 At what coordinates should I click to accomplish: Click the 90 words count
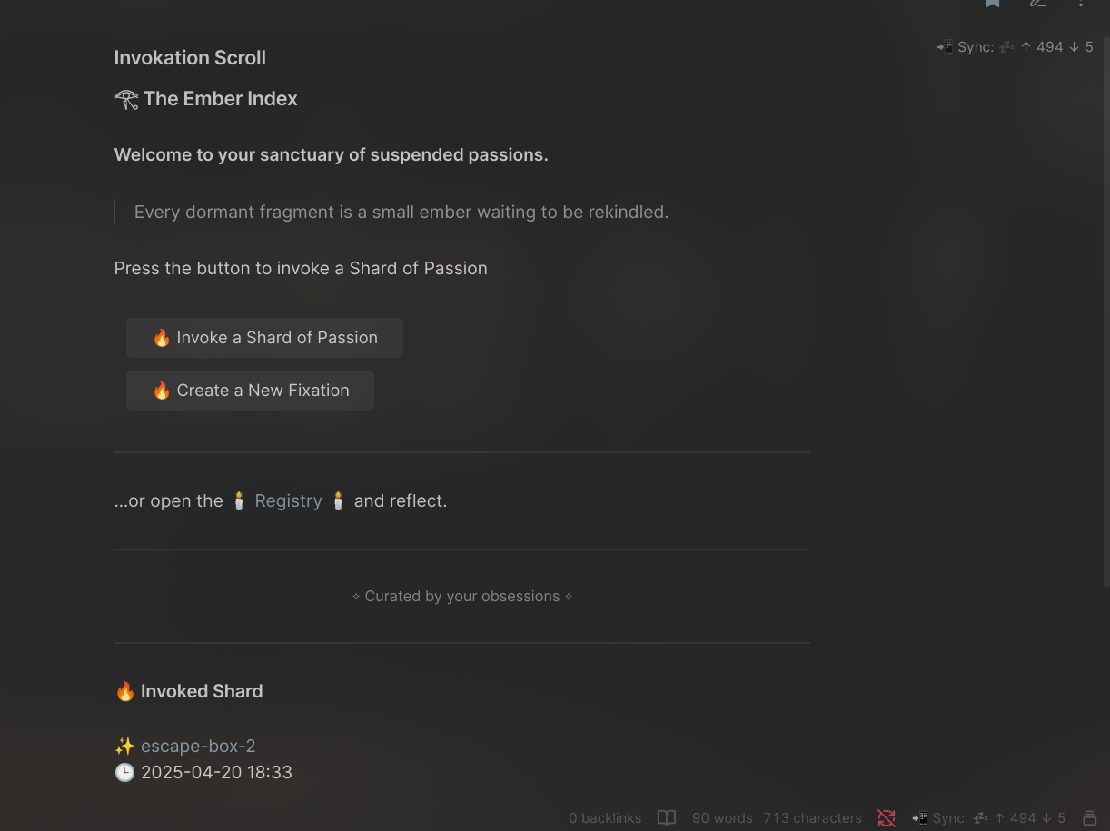[722, 818]
